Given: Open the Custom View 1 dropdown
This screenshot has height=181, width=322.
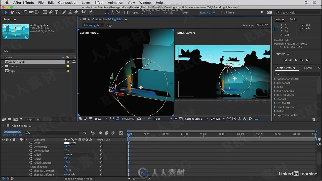Looking at the screenshot, I should [196, 119].
